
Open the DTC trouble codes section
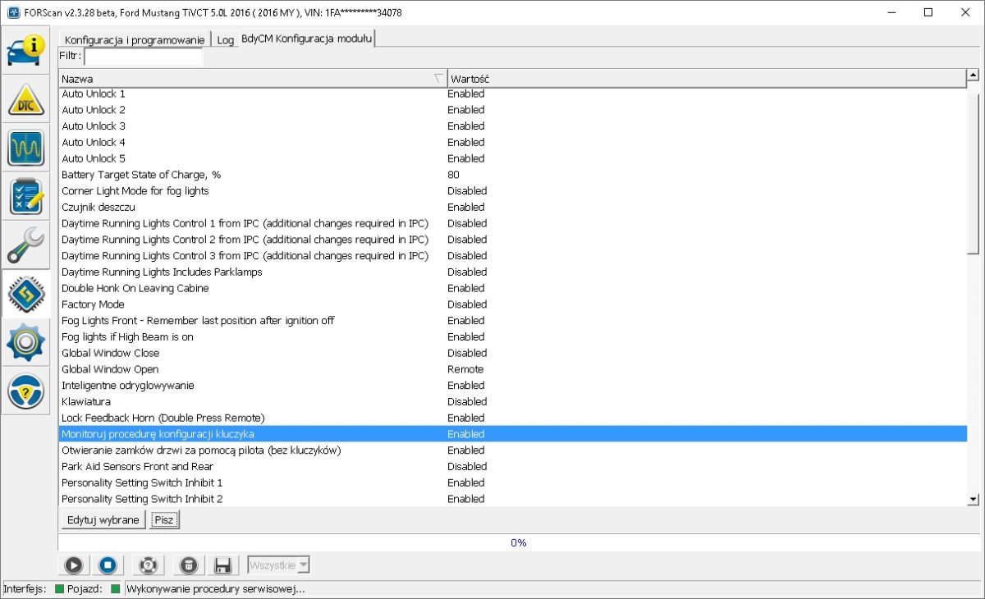(26, 99)
